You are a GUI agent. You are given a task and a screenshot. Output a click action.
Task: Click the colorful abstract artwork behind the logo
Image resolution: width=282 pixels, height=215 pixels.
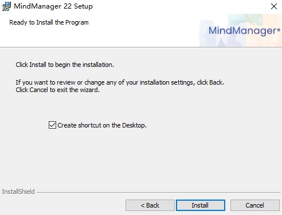click(241, 30)
